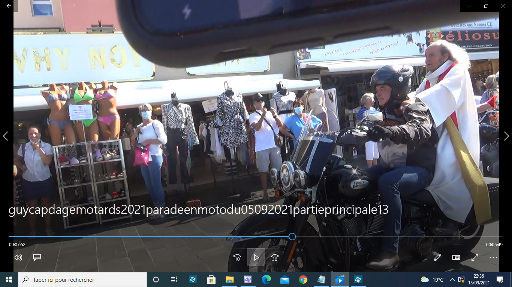The width and height of the screenshot is (512, 287).
Task: Open Task View on the taskbar
Action: click(x=174, y=280)
